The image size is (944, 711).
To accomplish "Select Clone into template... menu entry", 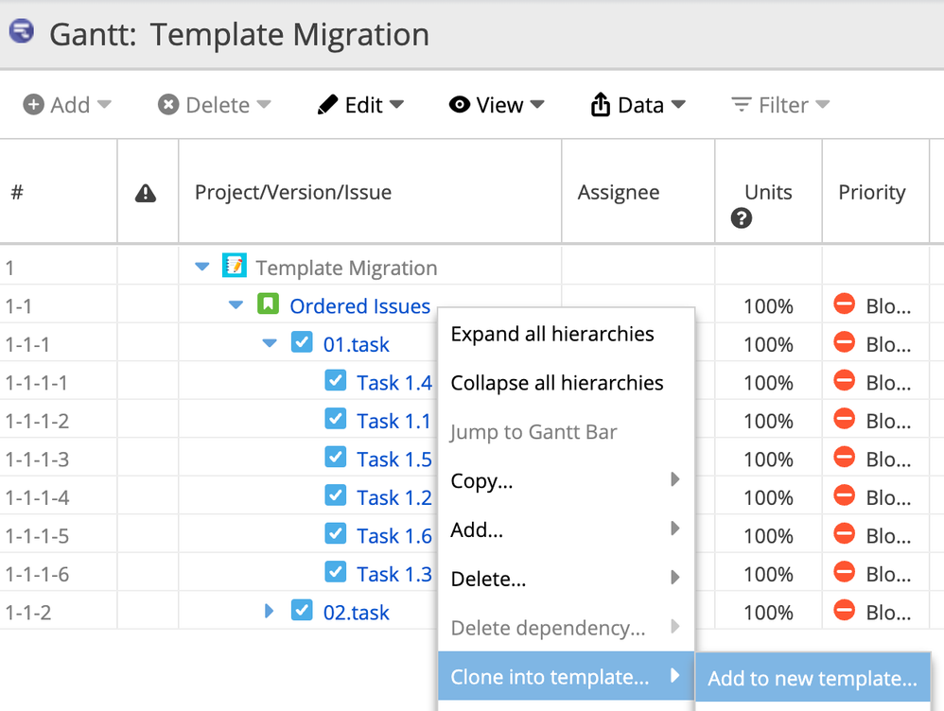I will 566,676.
